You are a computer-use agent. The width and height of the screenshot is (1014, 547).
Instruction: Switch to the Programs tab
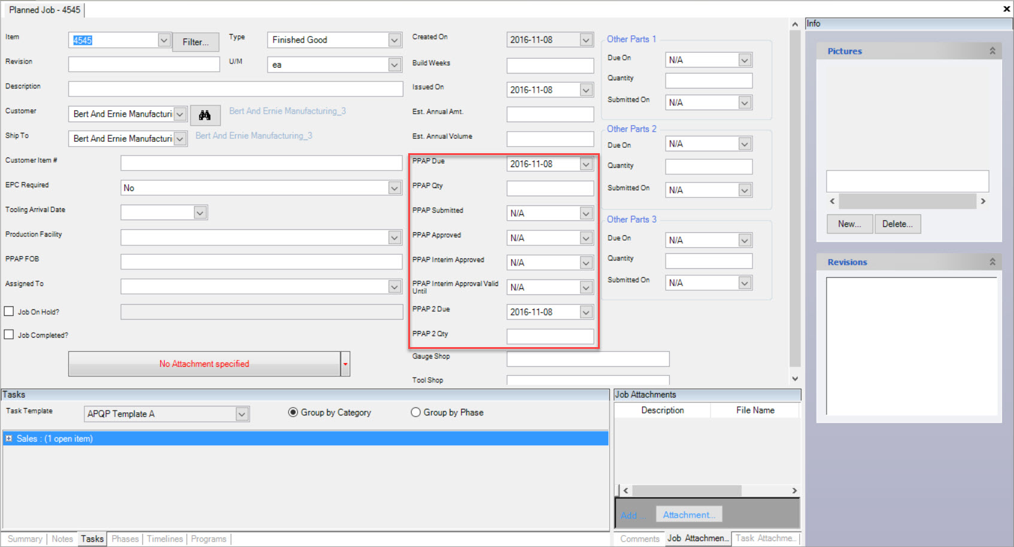click(x=208, y=539)
